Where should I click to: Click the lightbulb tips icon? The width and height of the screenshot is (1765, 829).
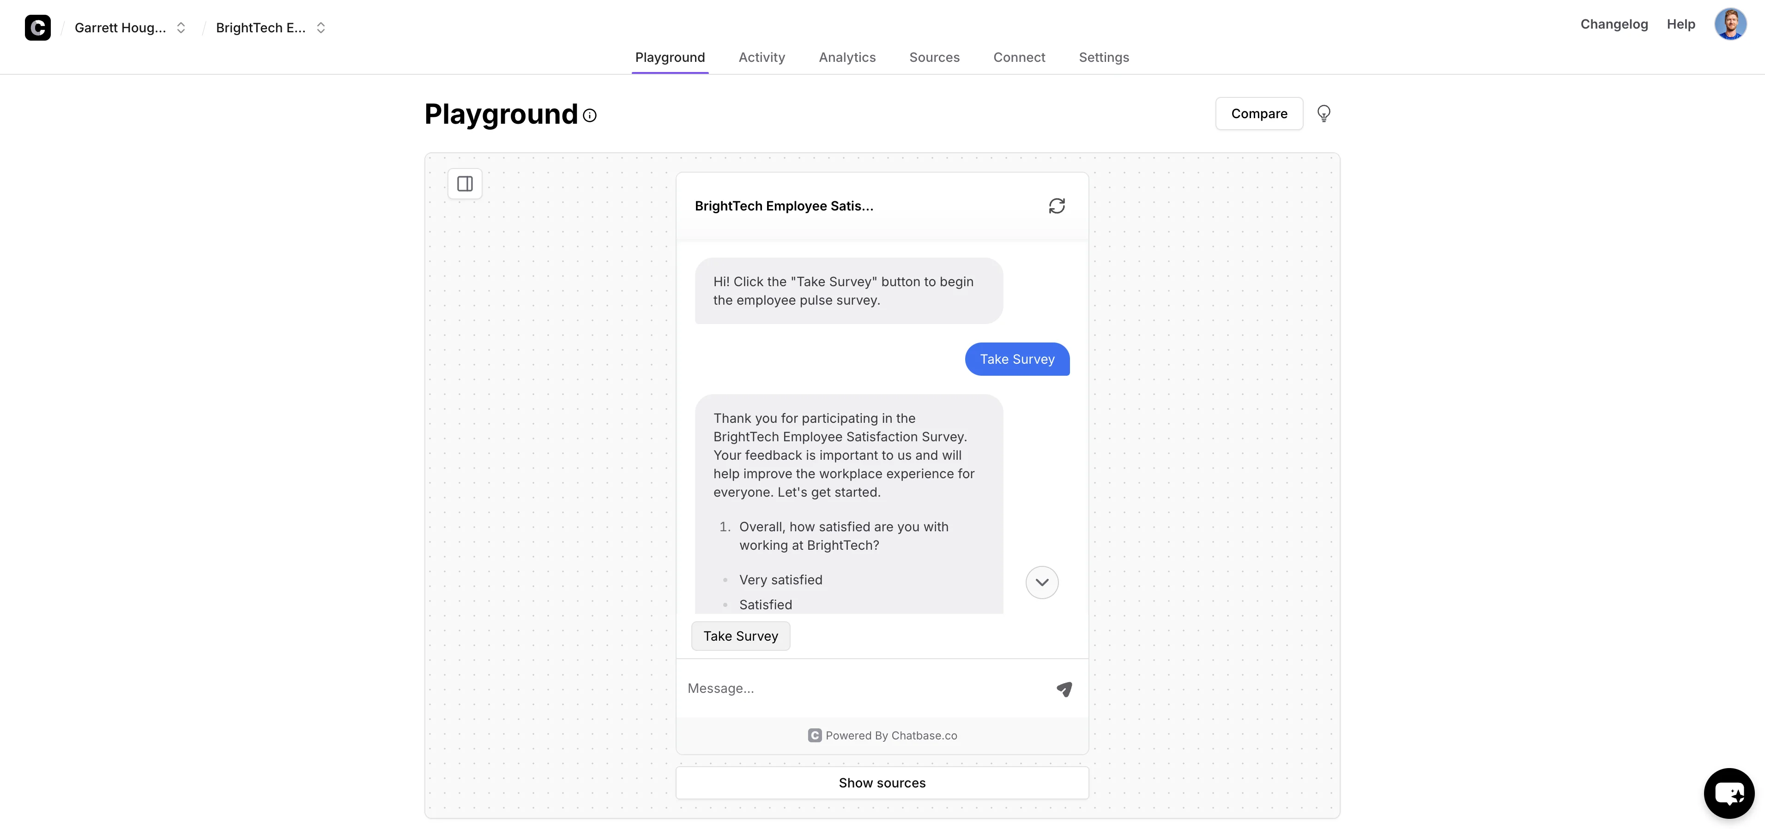click(1323, 113)
